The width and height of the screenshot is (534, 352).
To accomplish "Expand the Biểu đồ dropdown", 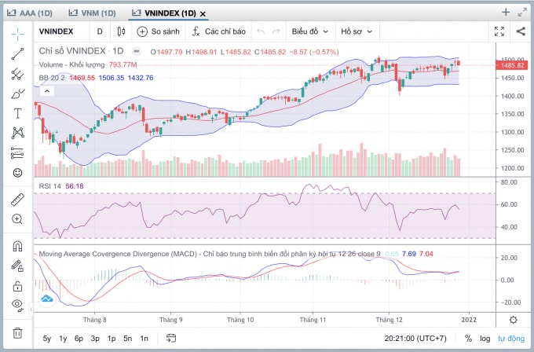I will click(310, 31).
